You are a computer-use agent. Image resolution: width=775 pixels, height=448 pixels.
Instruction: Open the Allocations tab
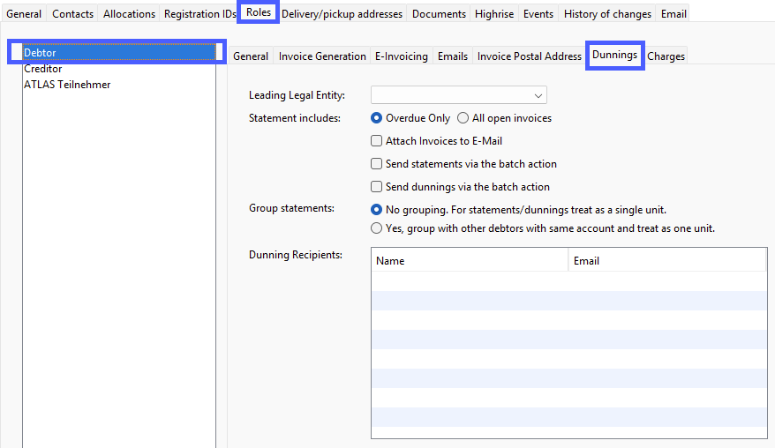(129, 14)
